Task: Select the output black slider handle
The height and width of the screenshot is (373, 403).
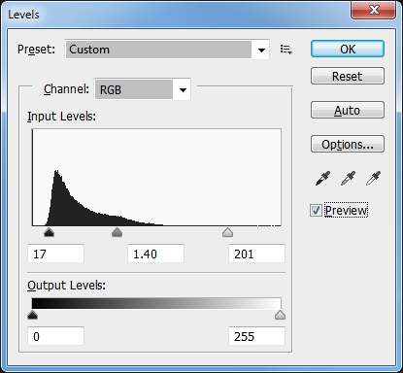Action: 32,315
